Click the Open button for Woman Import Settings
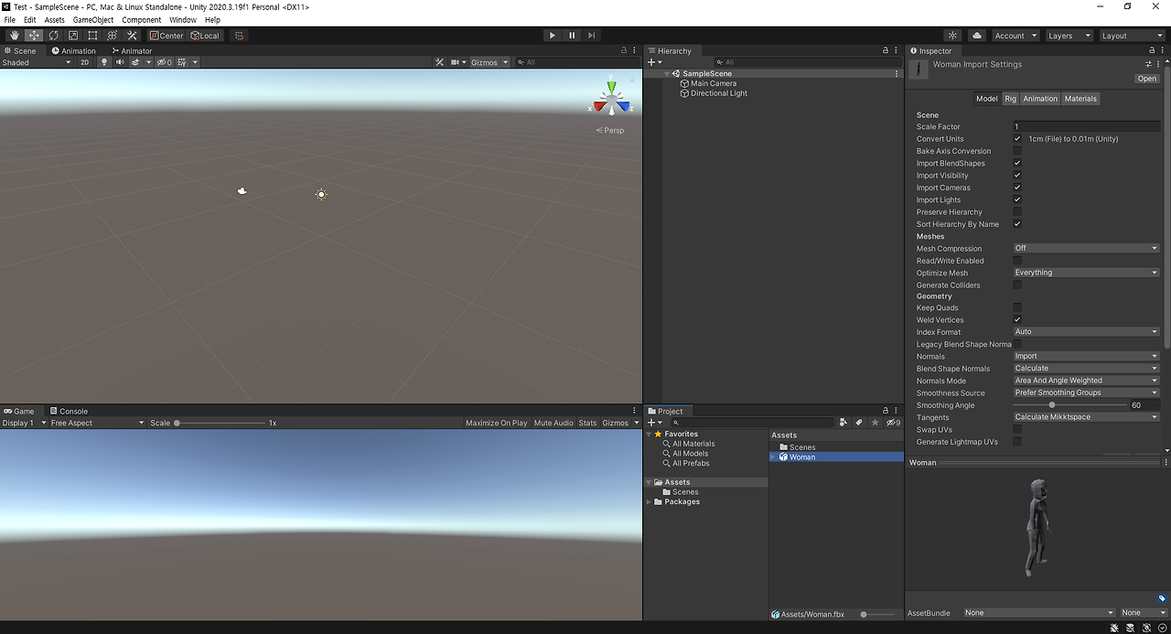 1145,78
